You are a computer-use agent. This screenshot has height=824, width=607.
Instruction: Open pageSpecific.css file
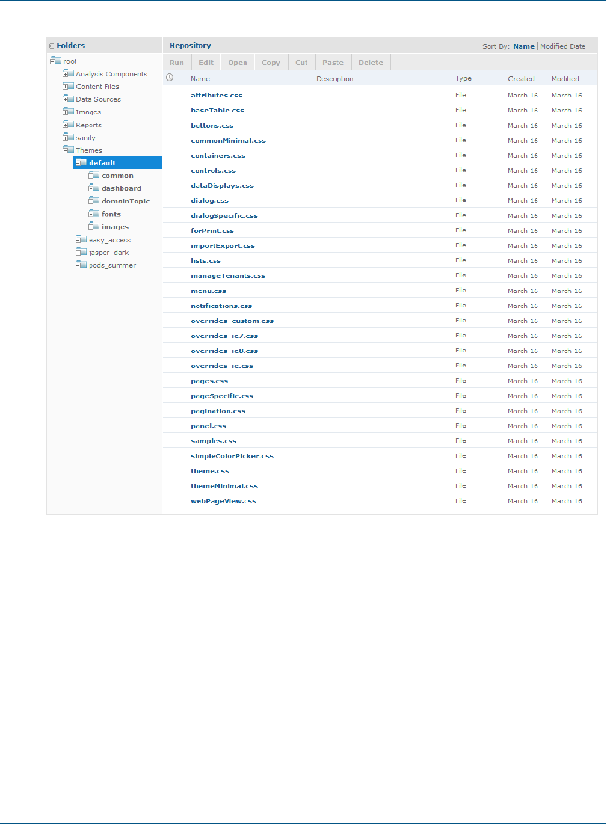(222, 396)
